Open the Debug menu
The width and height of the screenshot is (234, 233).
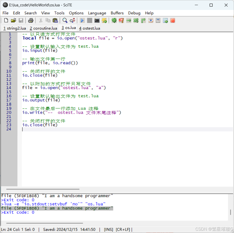[134, 13]
